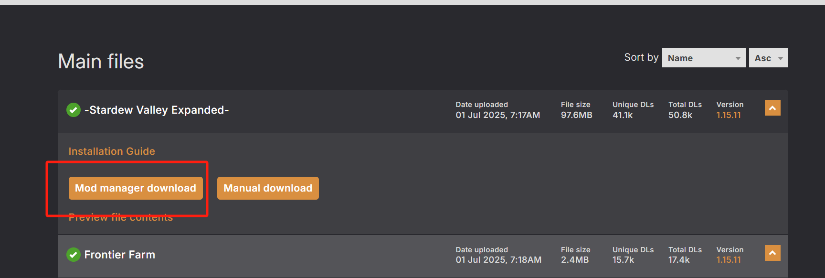The image size is (825, 278).
Task: Click the Manual download button
Action: [268, 188]
